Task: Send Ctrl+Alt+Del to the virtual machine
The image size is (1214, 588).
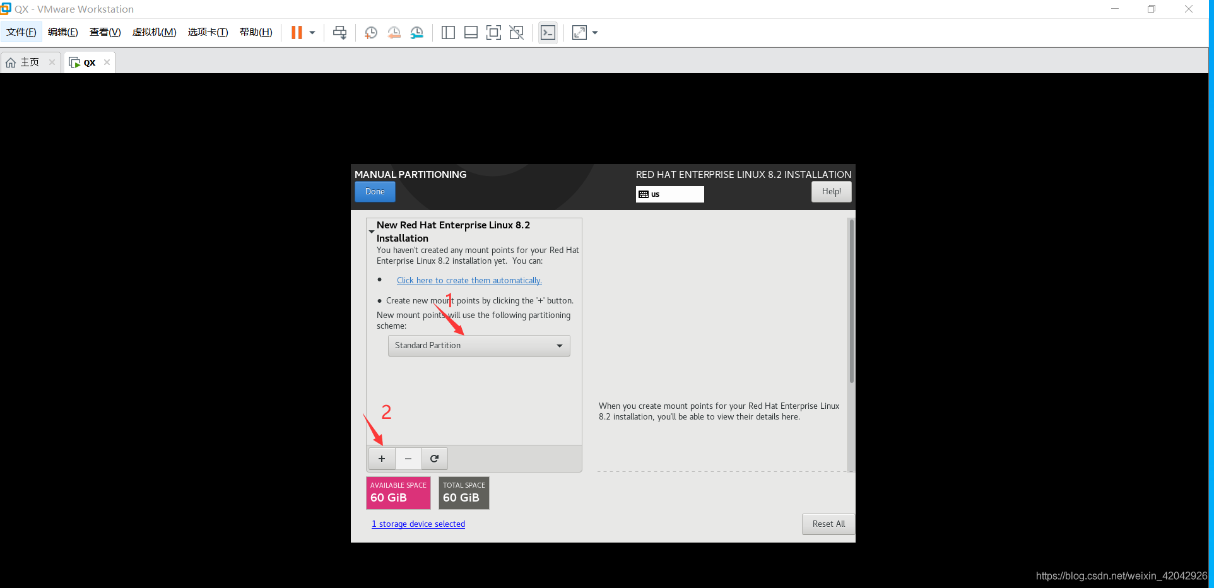Action: point(340,33)
